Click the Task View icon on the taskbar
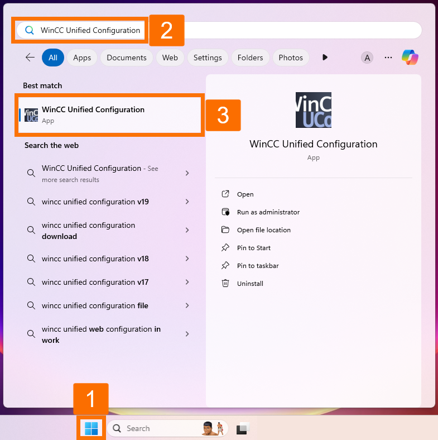Image resolution: width=438 pixels, height=440 pixels. 243,428
